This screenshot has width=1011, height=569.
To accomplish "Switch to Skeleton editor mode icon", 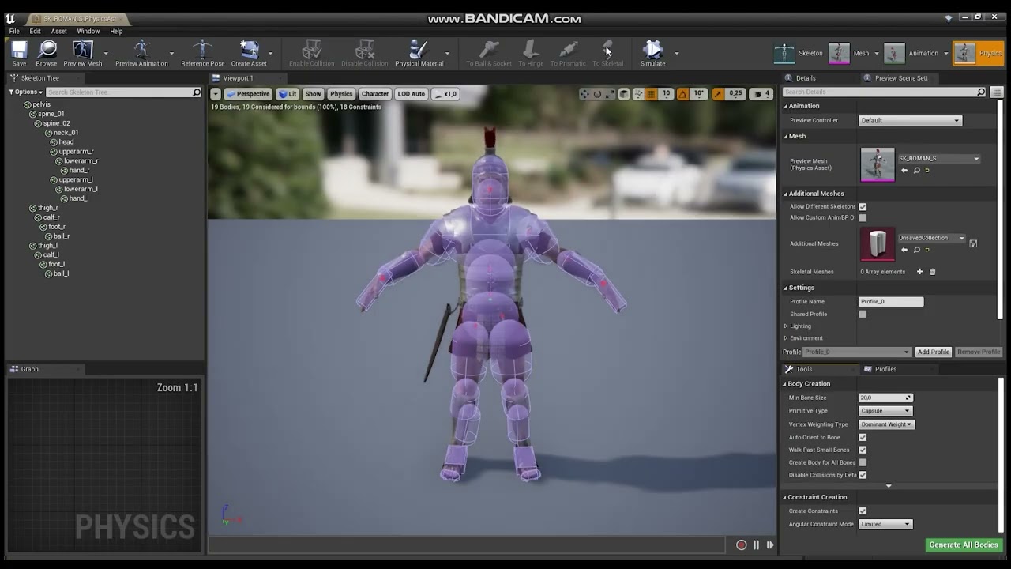I will [784, 53].
